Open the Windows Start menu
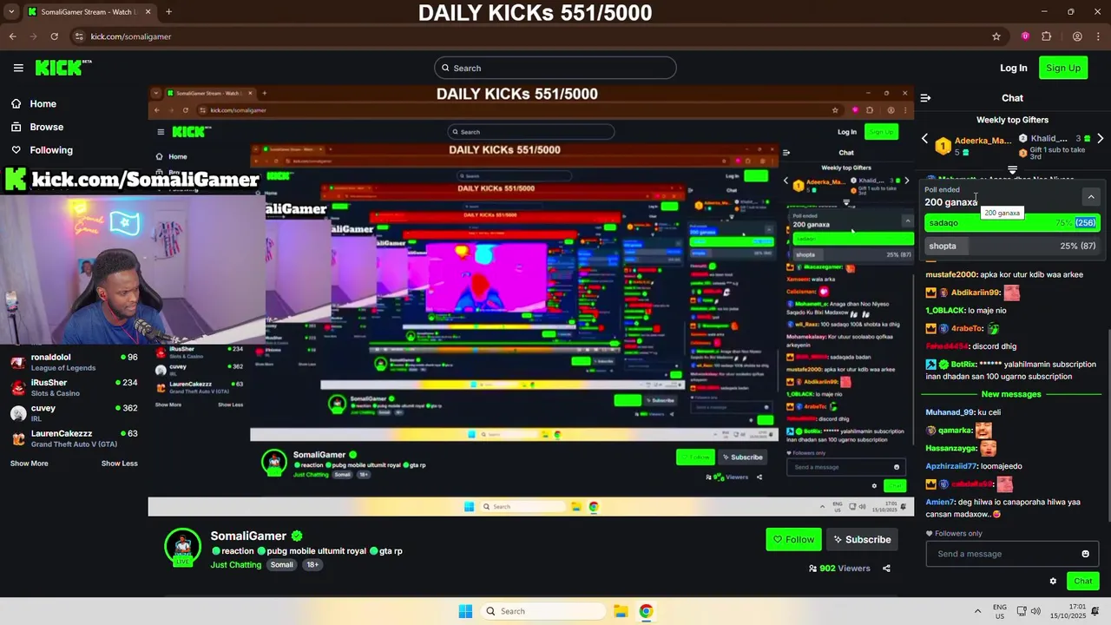This screenshot has height=625, width=1111. pyautogui.click(x=465, y=611)
